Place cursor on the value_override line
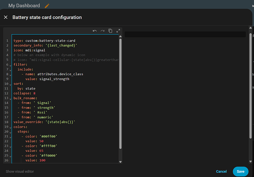 click(x=44, y=122)
